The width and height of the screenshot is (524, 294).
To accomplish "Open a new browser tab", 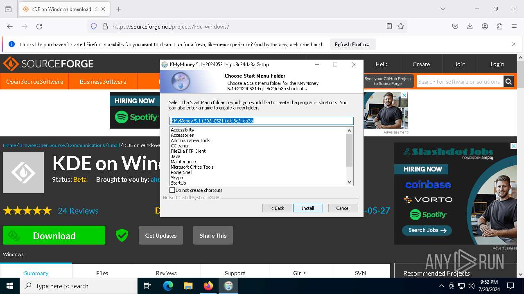I will coord(118,9).
